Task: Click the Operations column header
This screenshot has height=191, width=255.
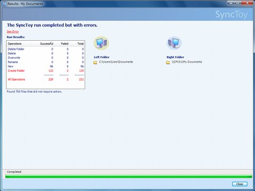Action: click(15, 44)
